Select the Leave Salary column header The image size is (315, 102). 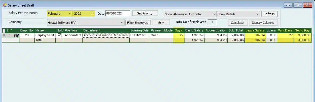[255, 31]
